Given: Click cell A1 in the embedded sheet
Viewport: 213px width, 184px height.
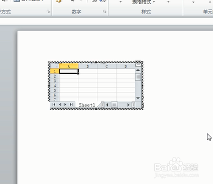Looking at the screenshot, I should click(69, 71).
